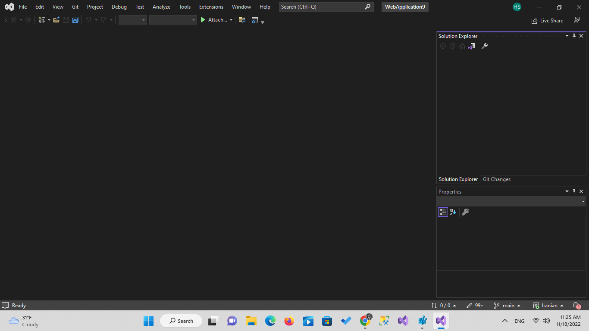Open the File menu

click(x=23, y=7)
